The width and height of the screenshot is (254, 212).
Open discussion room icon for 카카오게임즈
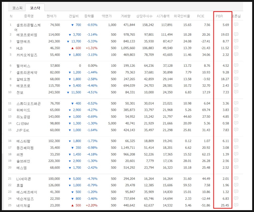pos(236,54)
